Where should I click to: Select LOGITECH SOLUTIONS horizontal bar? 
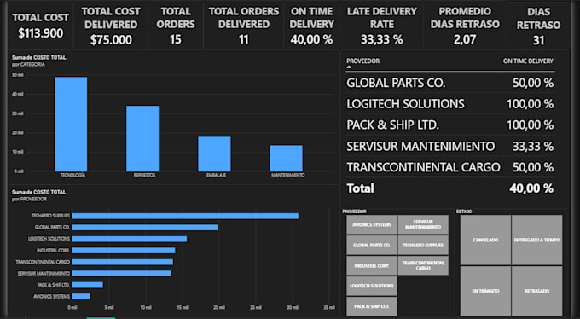[x=130, y=239]
